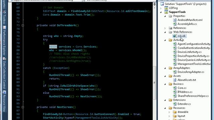Screen dimensions: 214x120
Task: Click the DeviceQueriesListActivity.cs file icon
Action: 175,60
